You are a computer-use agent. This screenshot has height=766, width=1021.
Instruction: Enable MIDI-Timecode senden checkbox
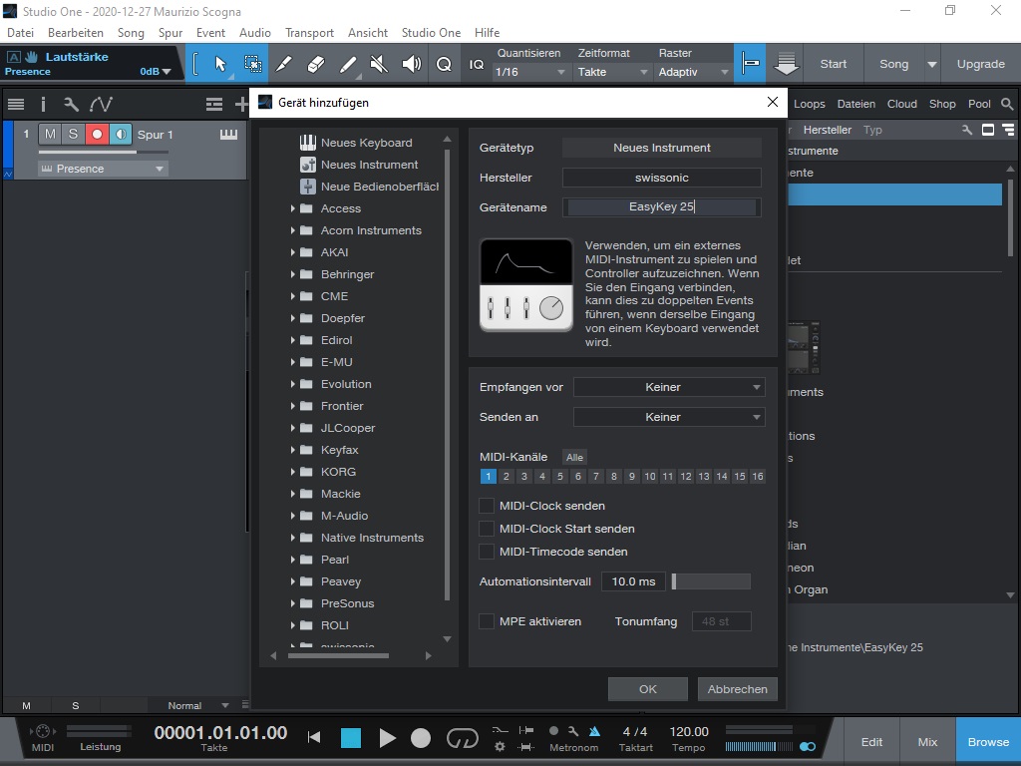(x=487, y=551)
